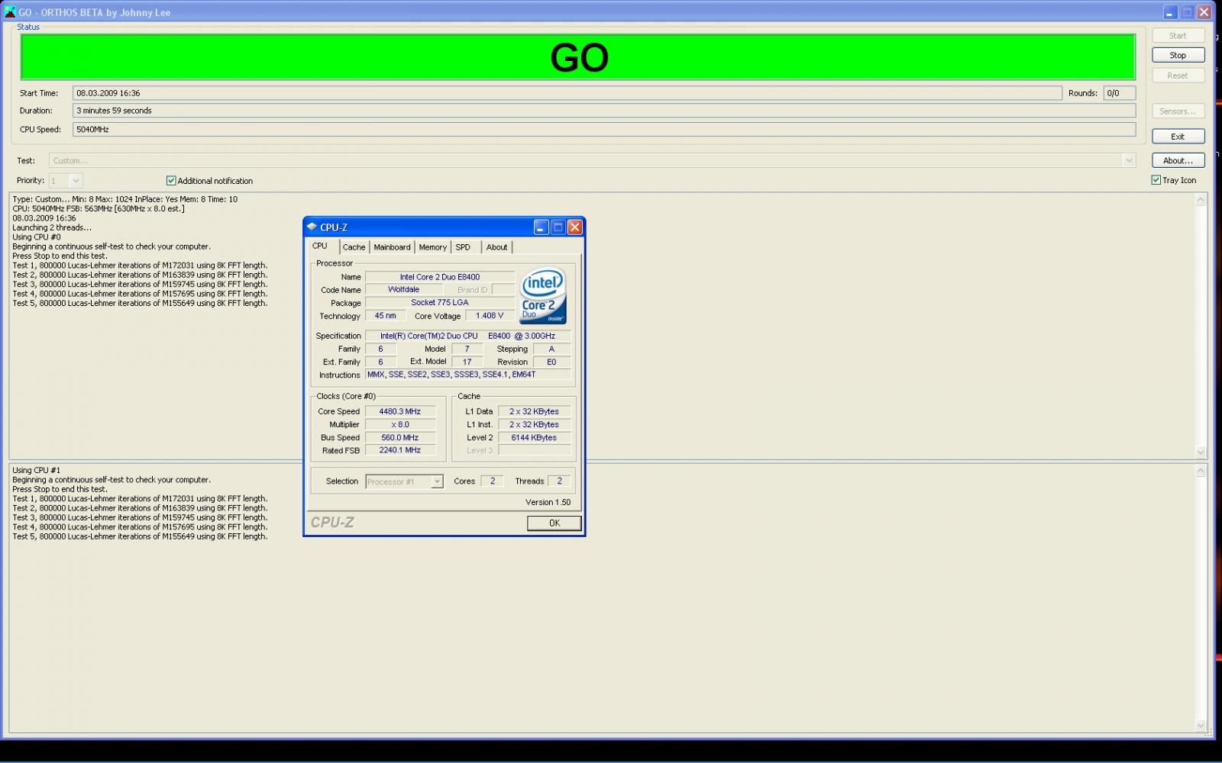The height and width of the screenshot is (763, 1222).
Task: Click the Core Speed 4480.3 MHz value
Action: (x=400, y=411)
